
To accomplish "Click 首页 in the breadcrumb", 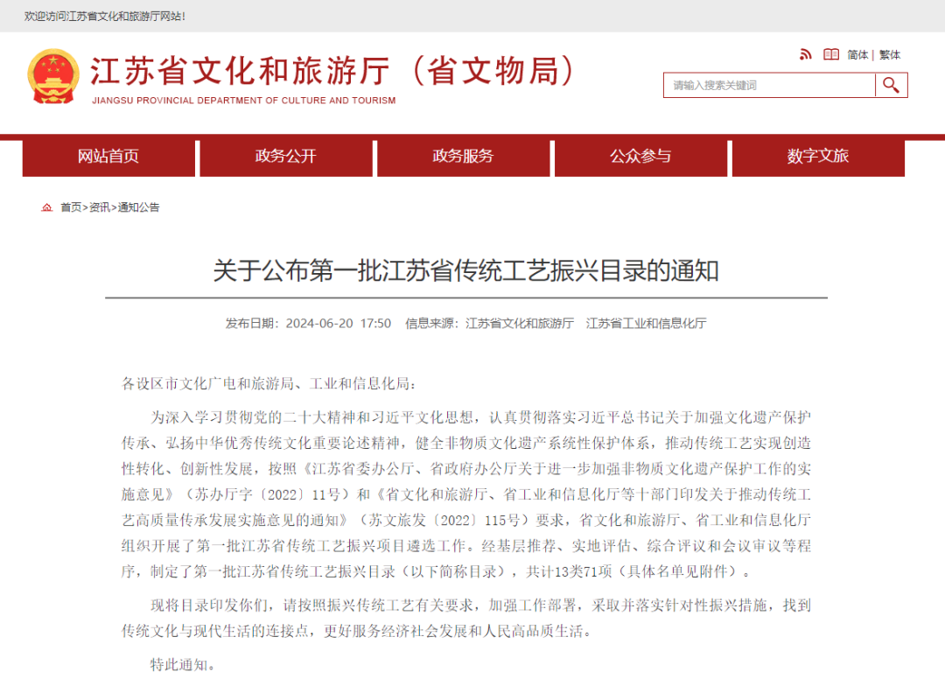I will [x=70, y=207].
